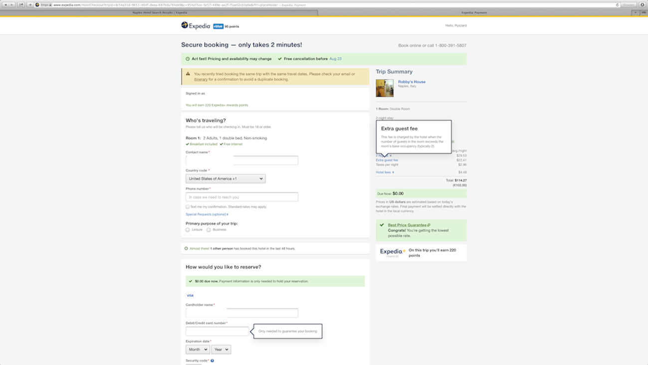Click the Phone number input field
Screen dimensions: 648x365
(x=242, y=197)
